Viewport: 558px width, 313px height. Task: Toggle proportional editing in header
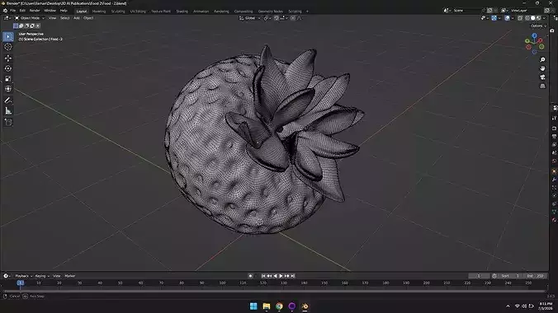click(293, 18)
